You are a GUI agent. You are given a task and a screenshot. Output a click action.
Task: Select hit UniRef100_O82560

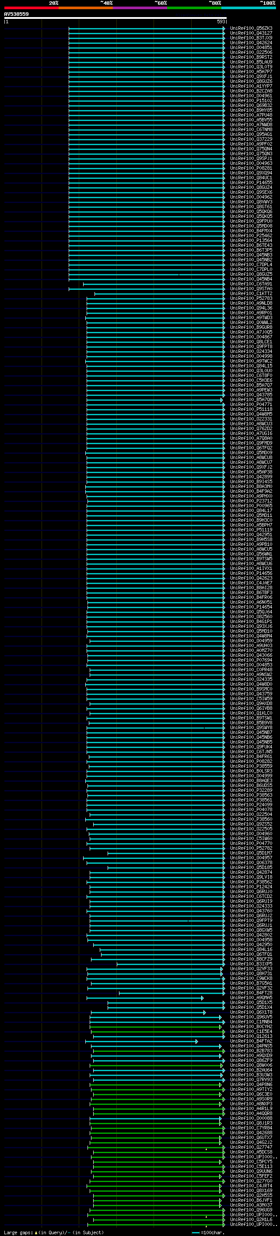(x=251, y=617)
